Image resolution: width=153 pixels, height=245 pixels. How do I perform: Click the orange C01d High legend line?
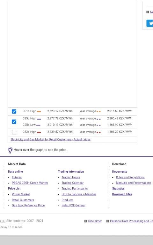click(x=39, y=112)
